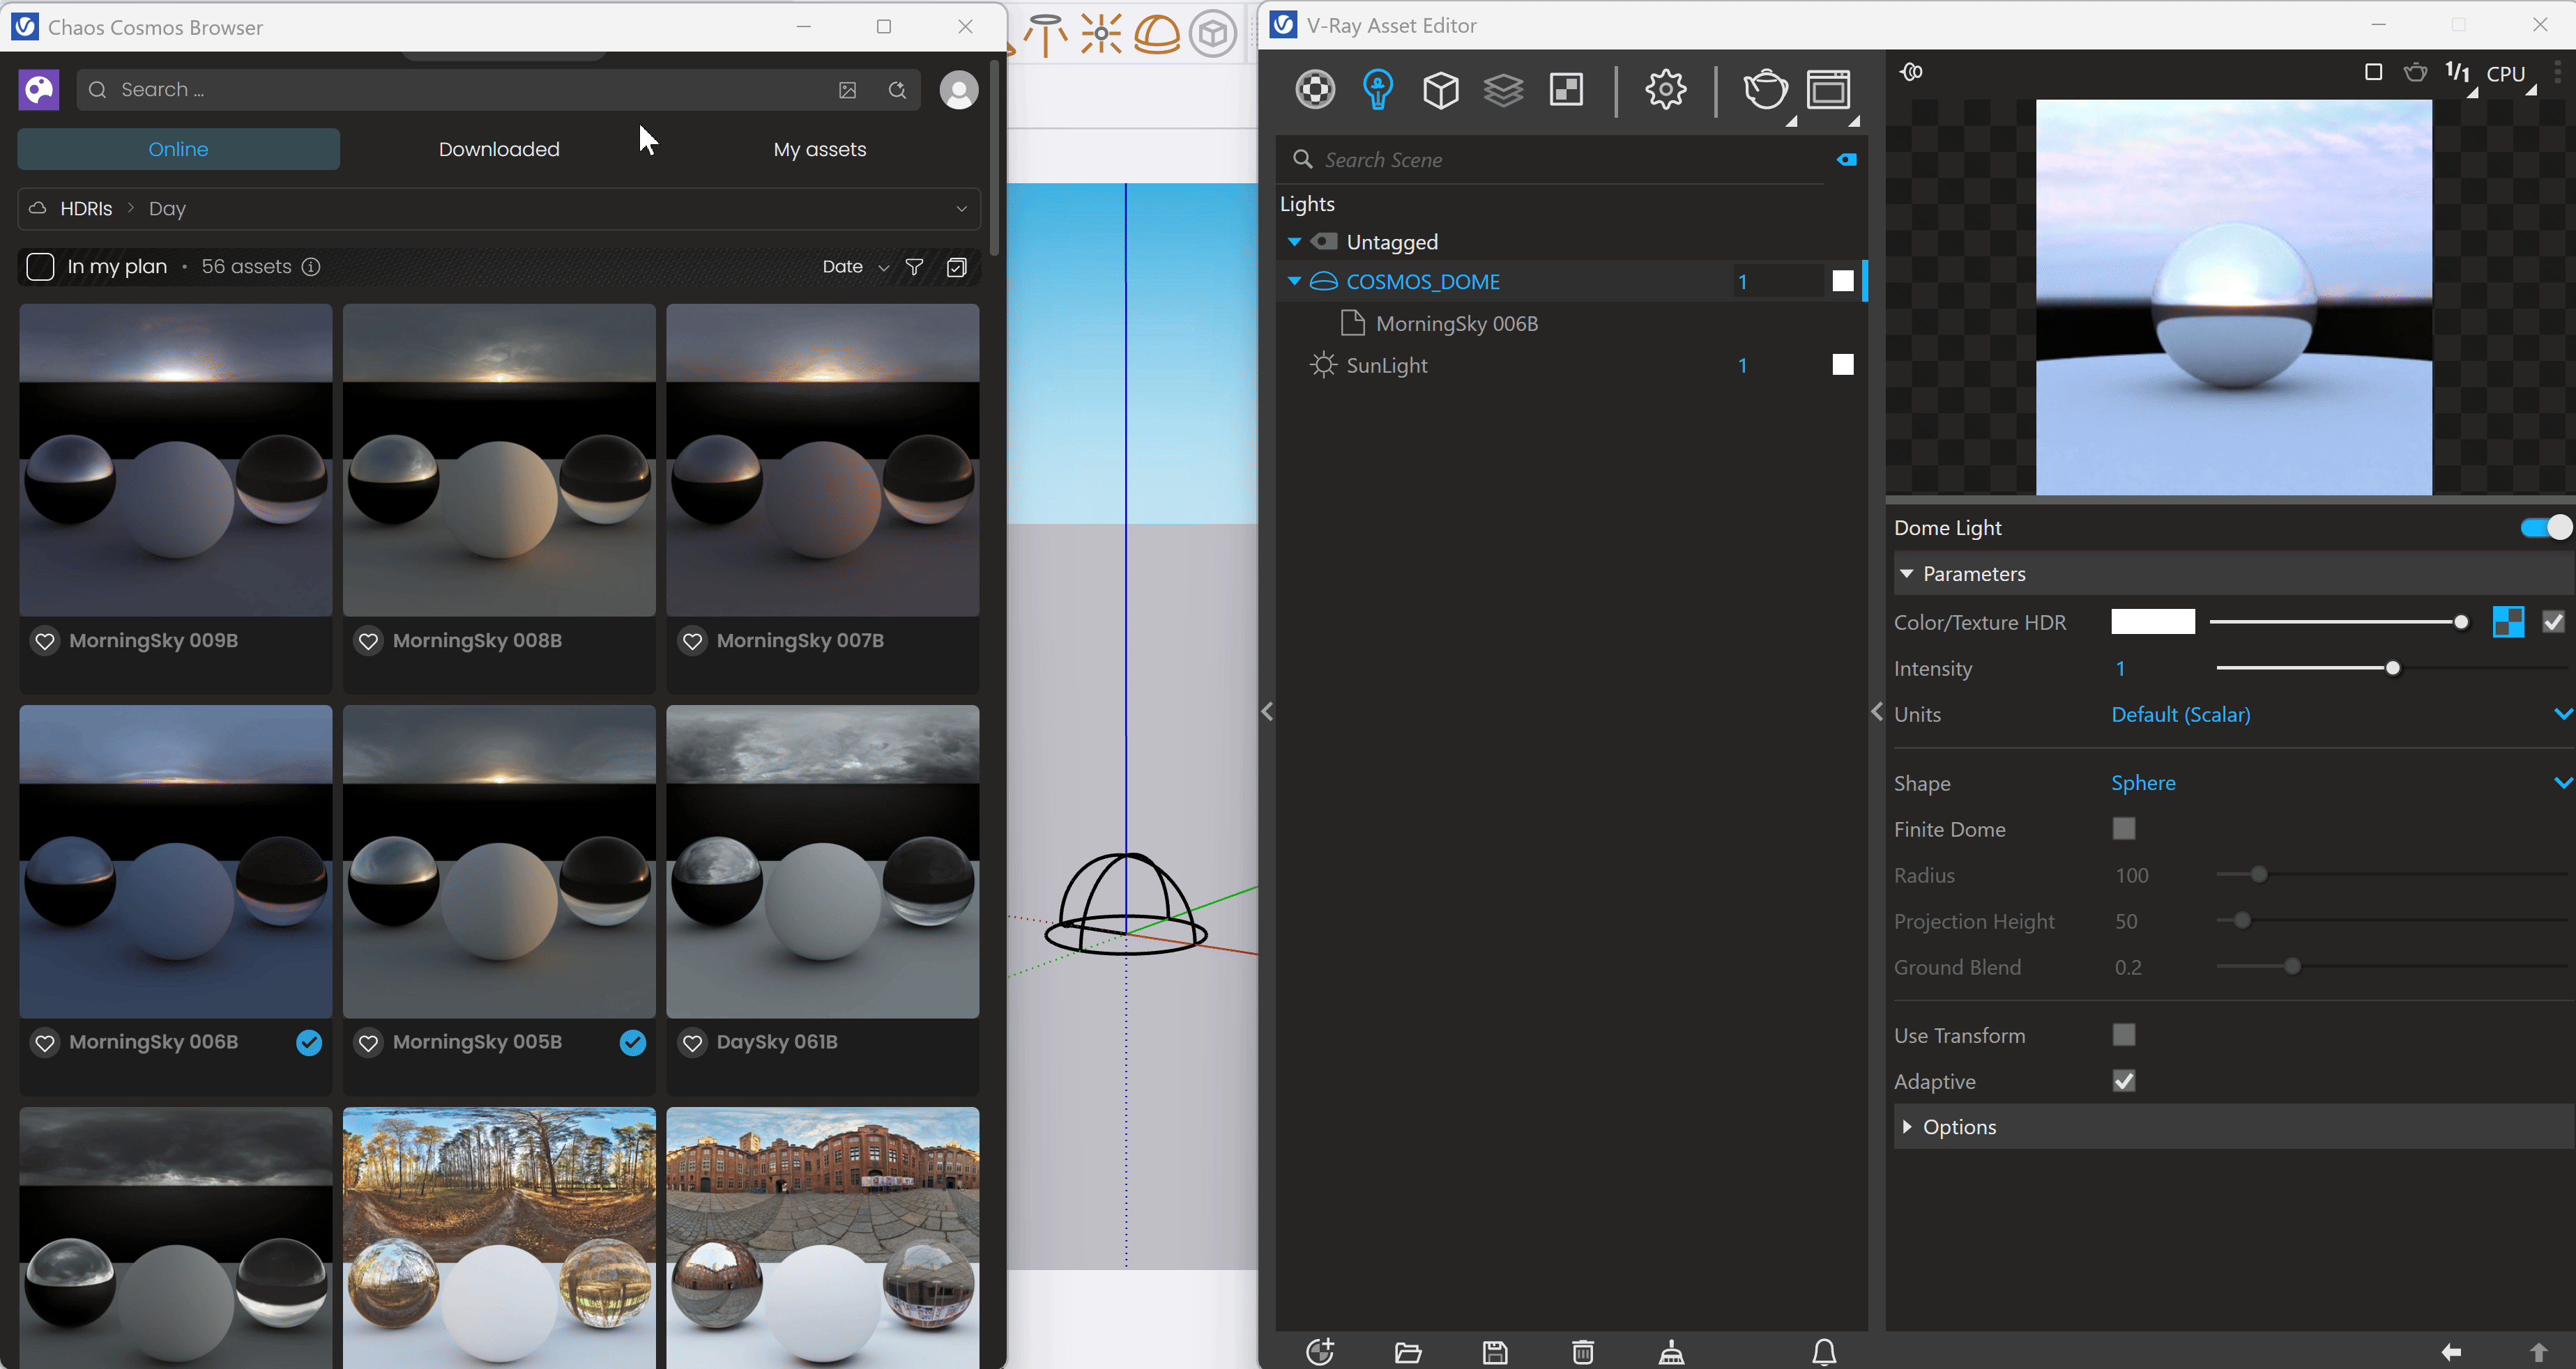
Task: Click the HDRIs breadcrumb
Action: coord(86,209)
